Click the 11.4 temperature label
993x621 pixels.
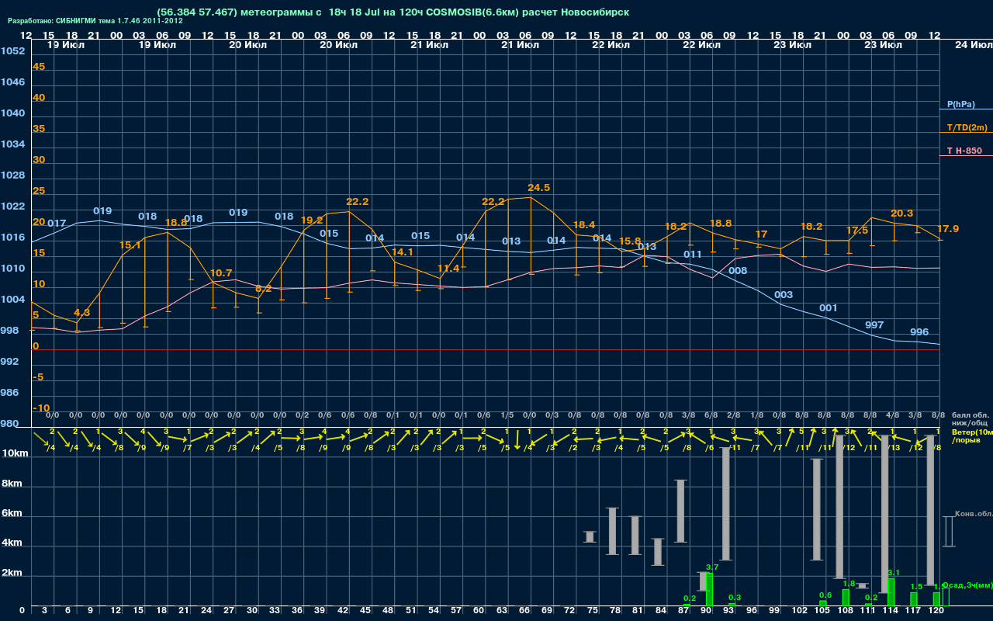pyautogui.click(x=448, y=268)
